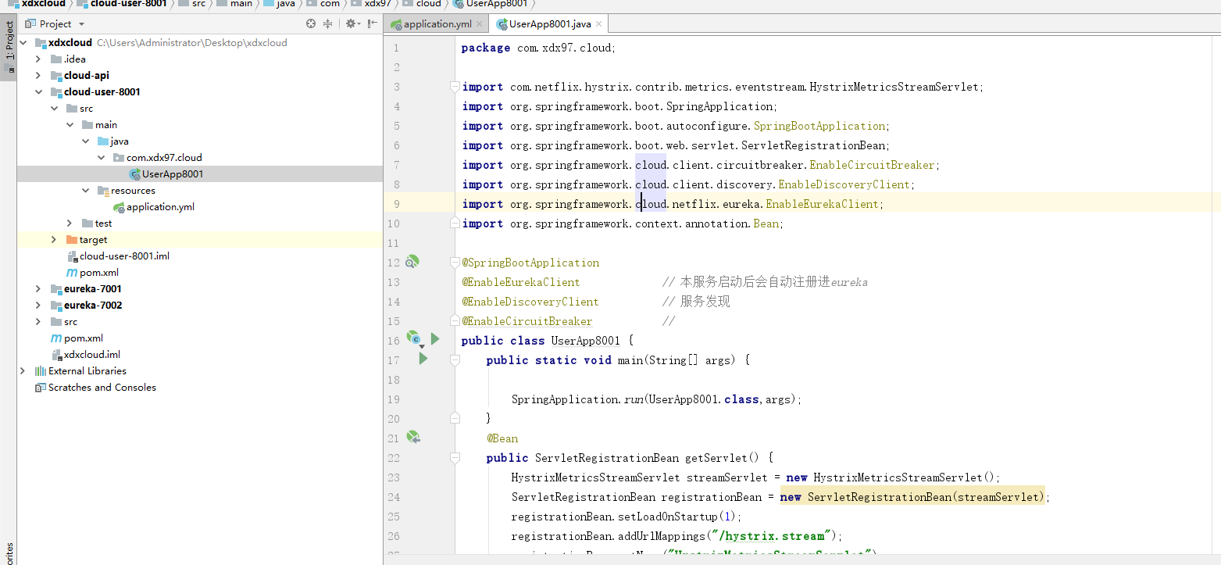Fold the import block at line 3
Viewport: 1221px width, 565px height.
(454, 86)
